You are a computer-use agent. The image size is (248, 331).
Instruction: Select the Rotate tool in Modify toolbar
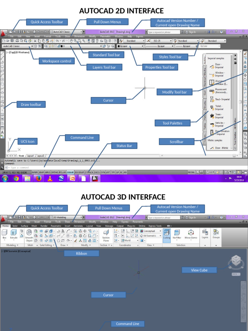(245, 80)
